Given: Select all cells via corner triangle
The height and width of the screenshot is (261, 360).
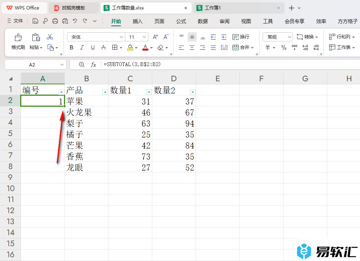Looking at the screenshot, I should coord(11,79).
